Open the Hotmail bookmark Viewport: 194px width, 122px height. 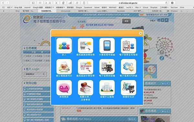point(27,7)
